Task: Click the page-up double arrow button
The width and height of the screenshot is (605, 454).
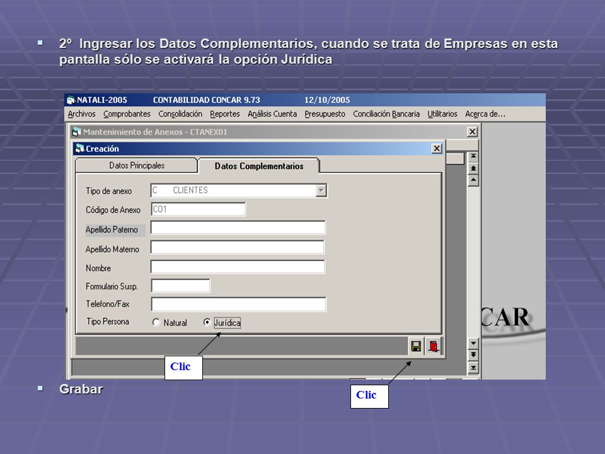Action: coord(473,168)
